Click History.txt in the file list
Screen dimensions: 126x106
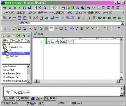click(x=8, y=70)
